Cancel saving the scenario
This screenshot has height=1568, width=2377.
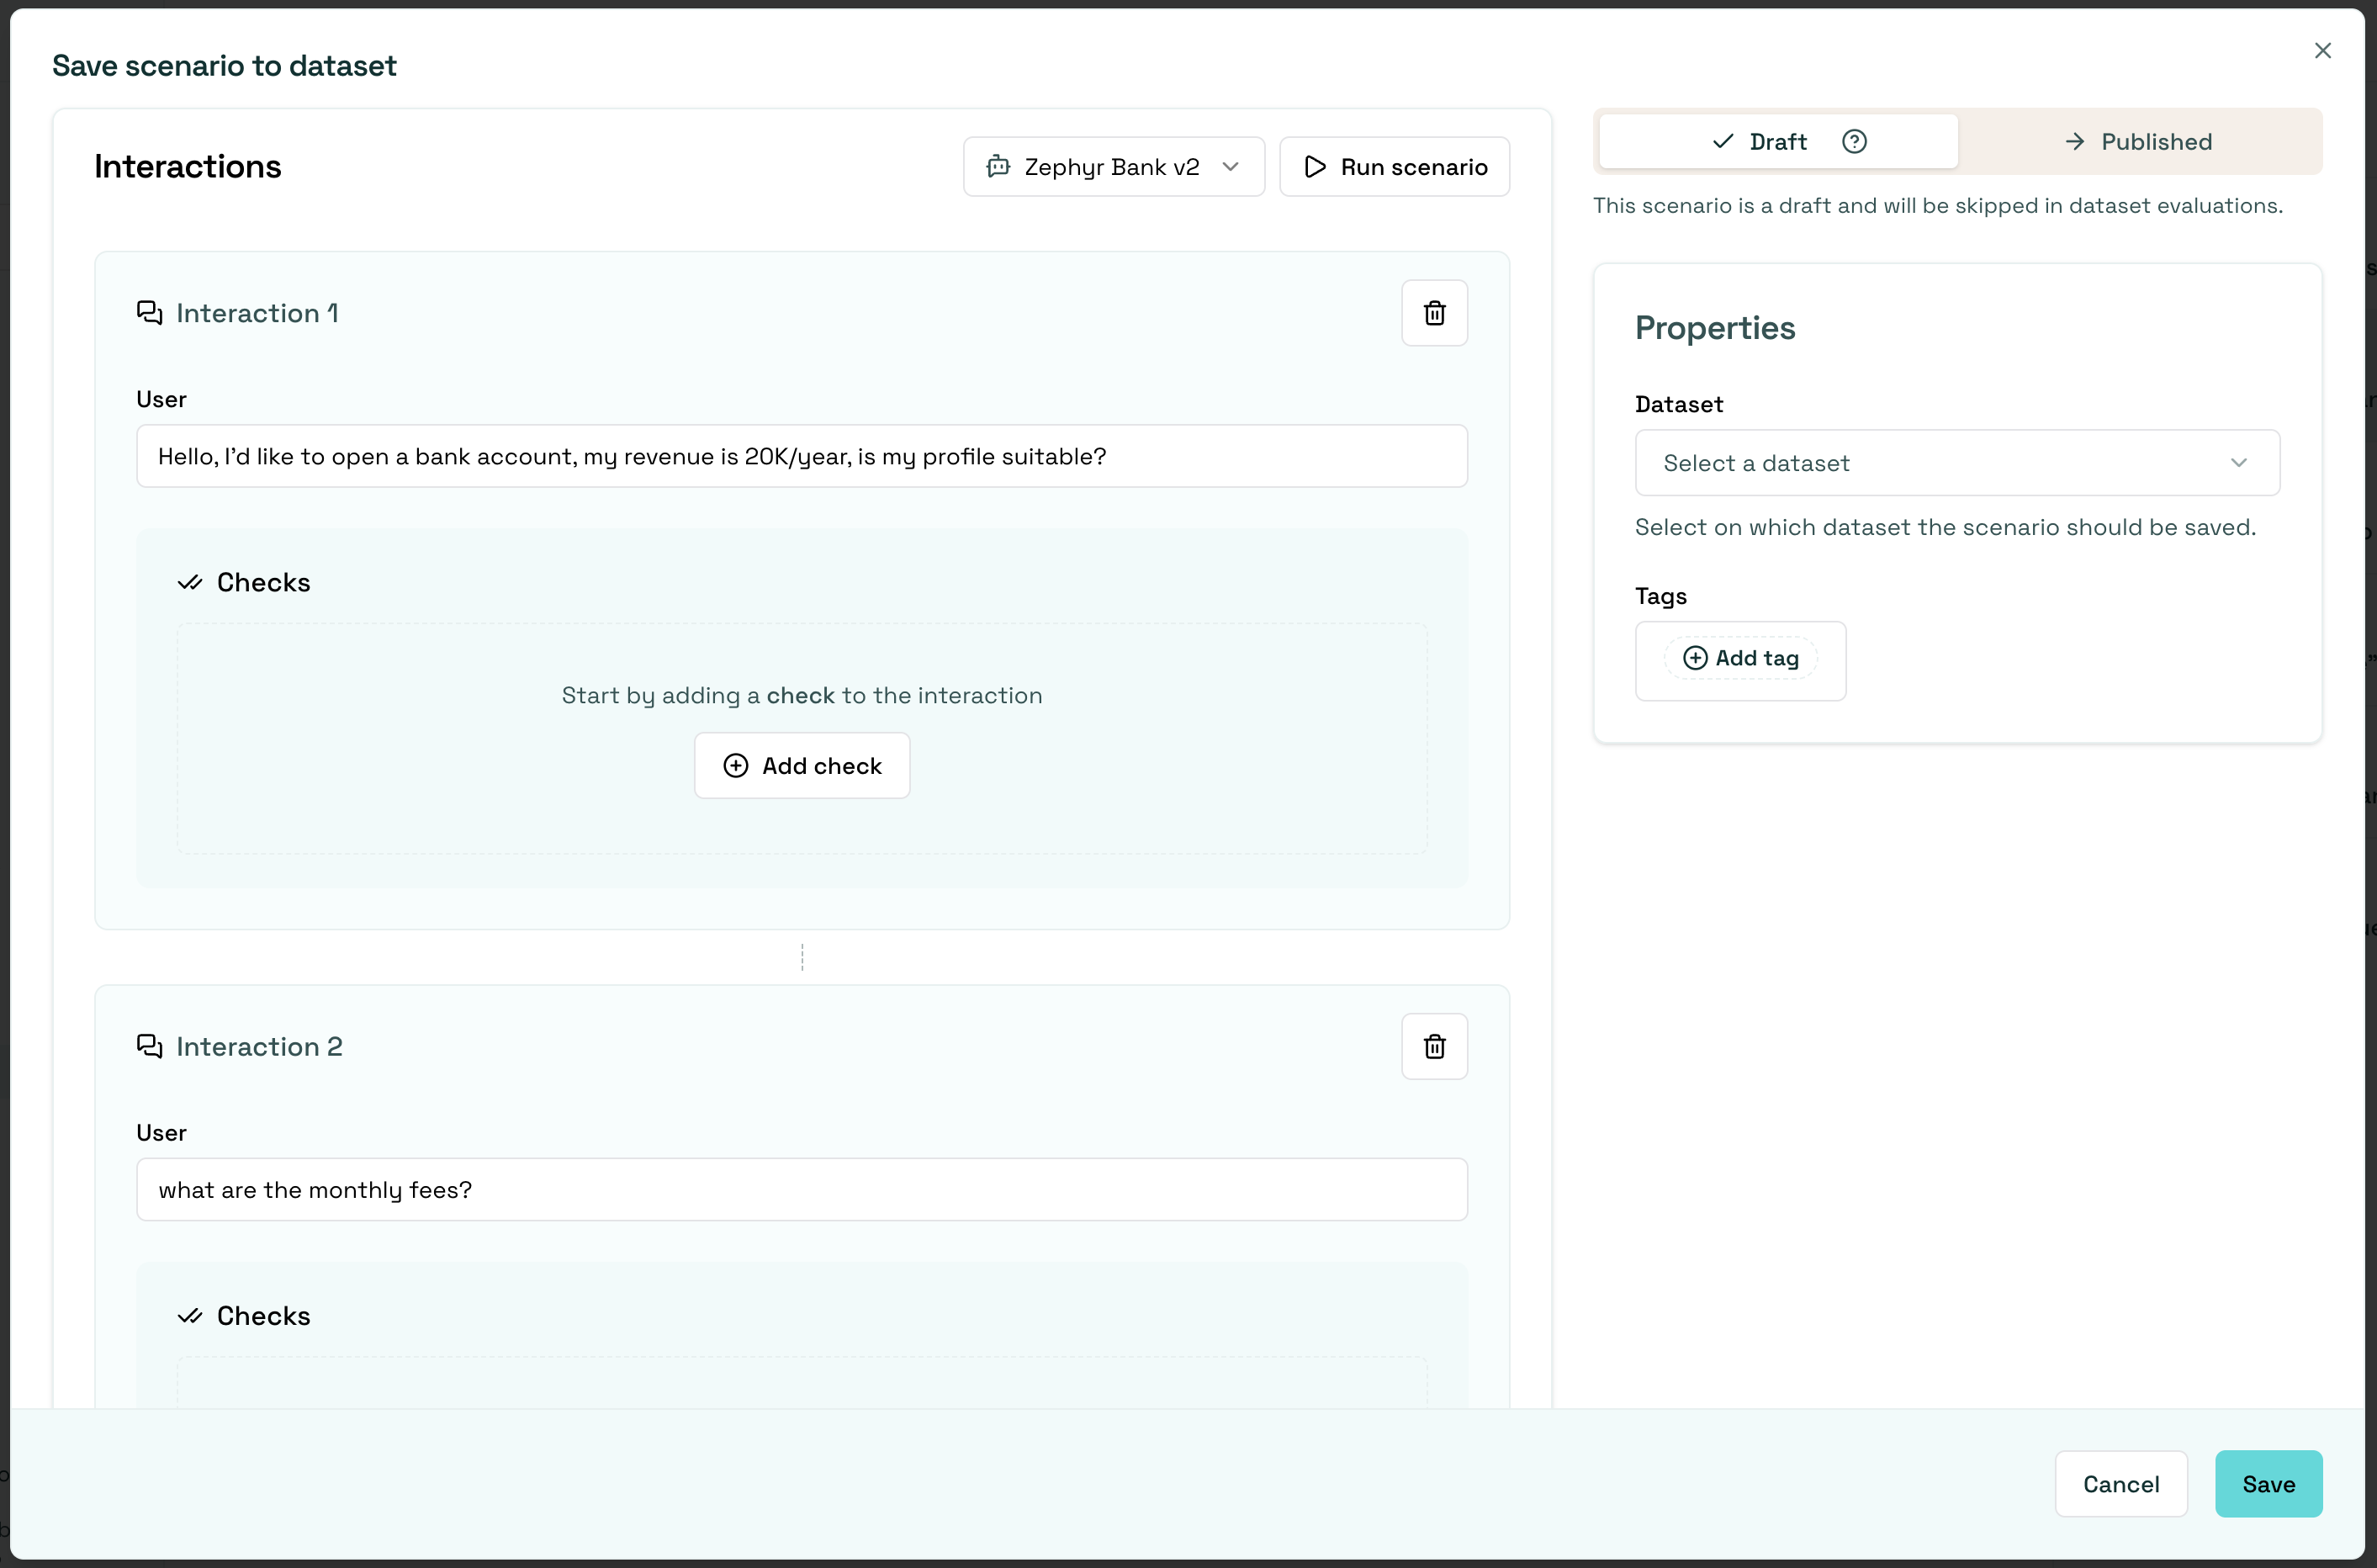click(x=2121, y=1483)
